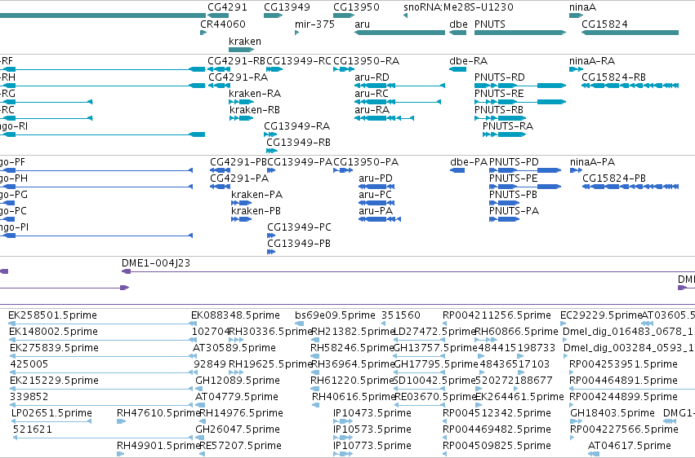Click transcript label CG4291-RA
695x458 pixels.
coord(238,77)
